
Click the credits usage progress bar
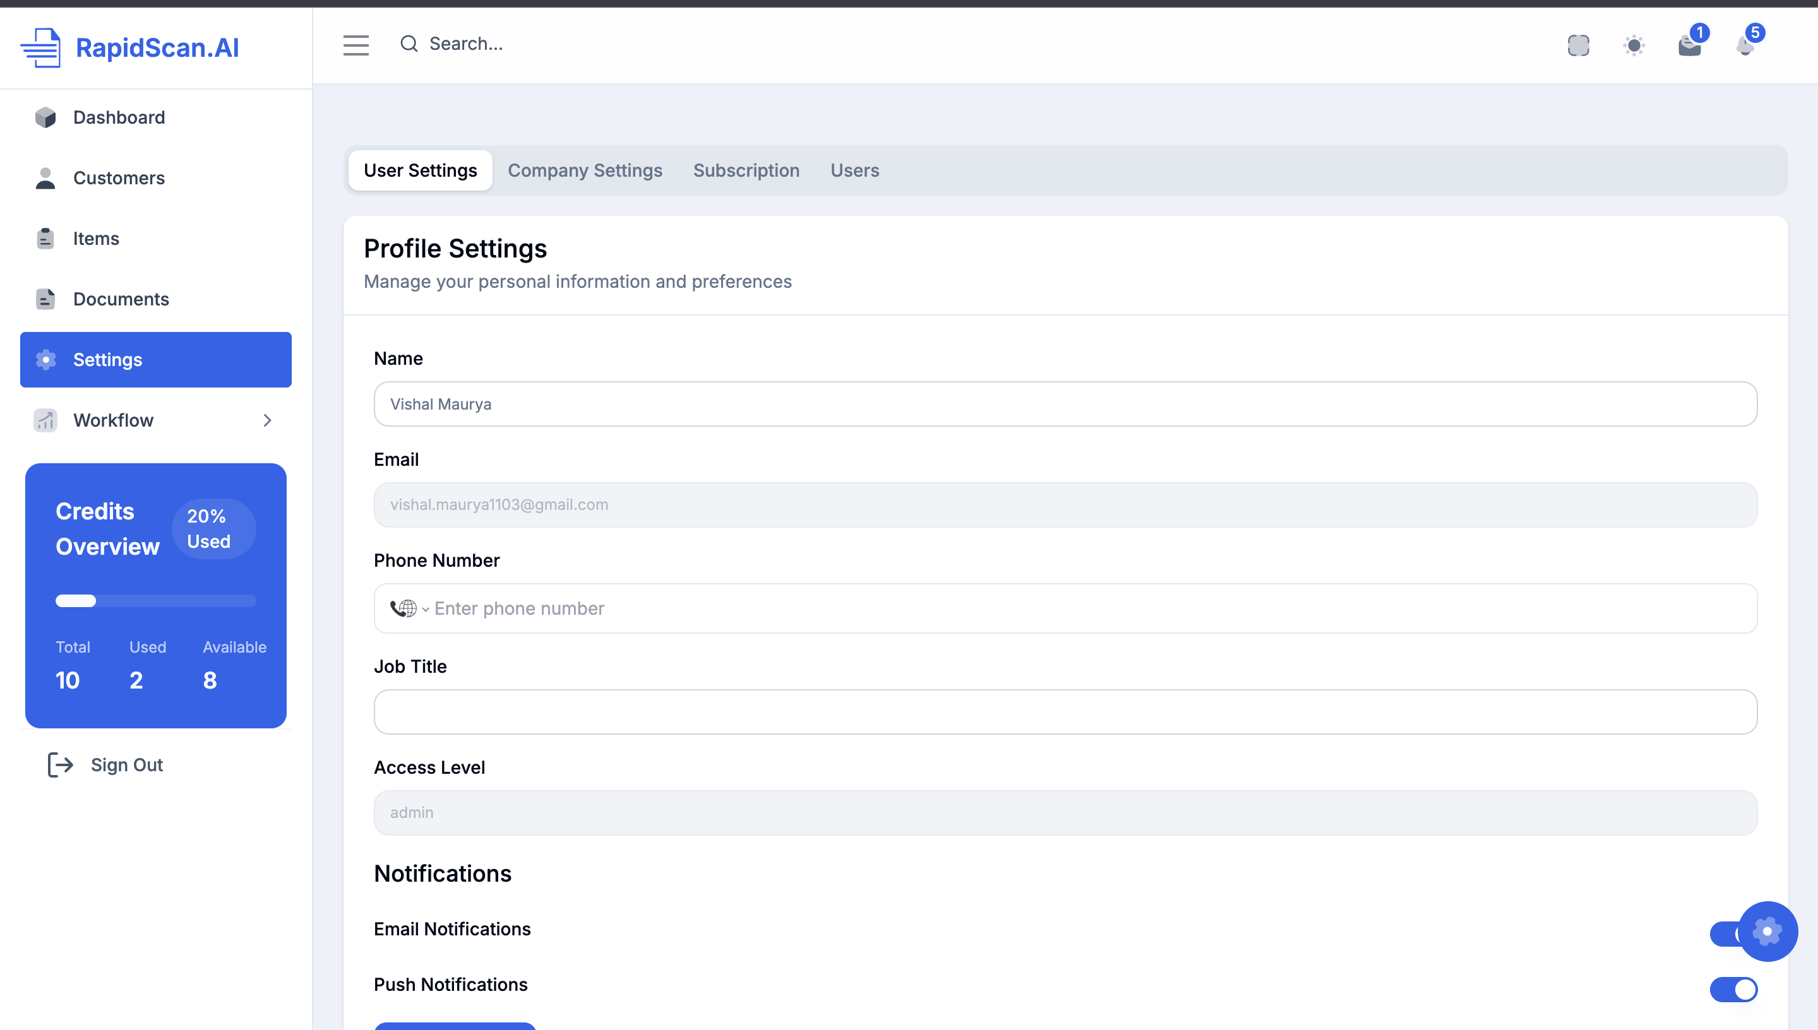click(x=156, y=601)
